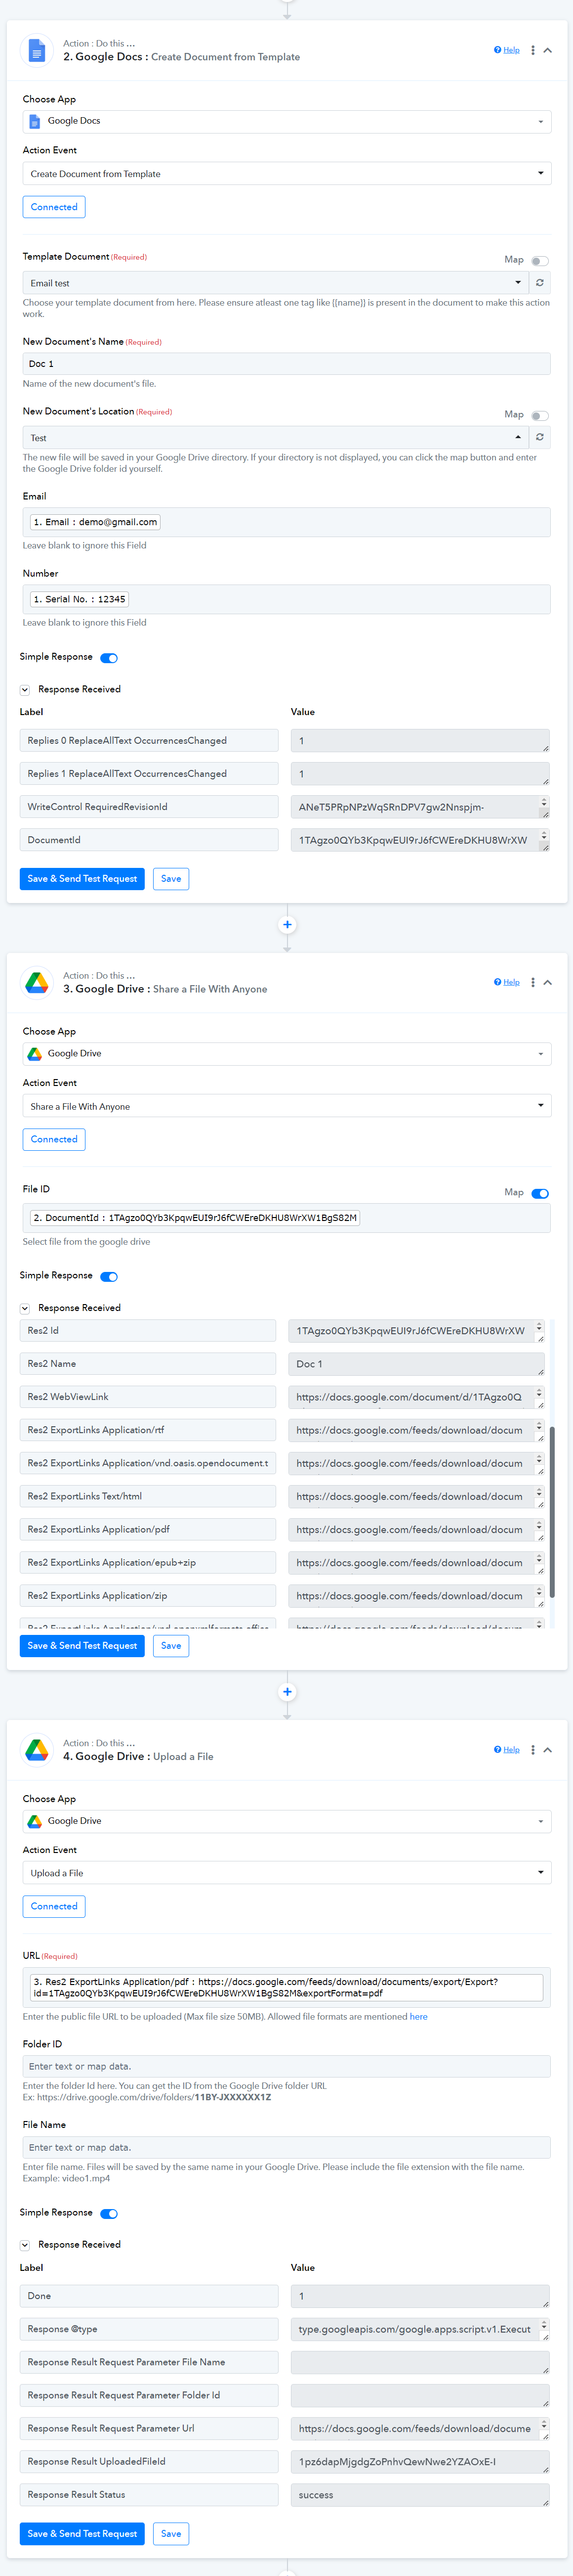Collapse Response Received in Share a File step
The image size is (573, 2576).
point(25,1308)
